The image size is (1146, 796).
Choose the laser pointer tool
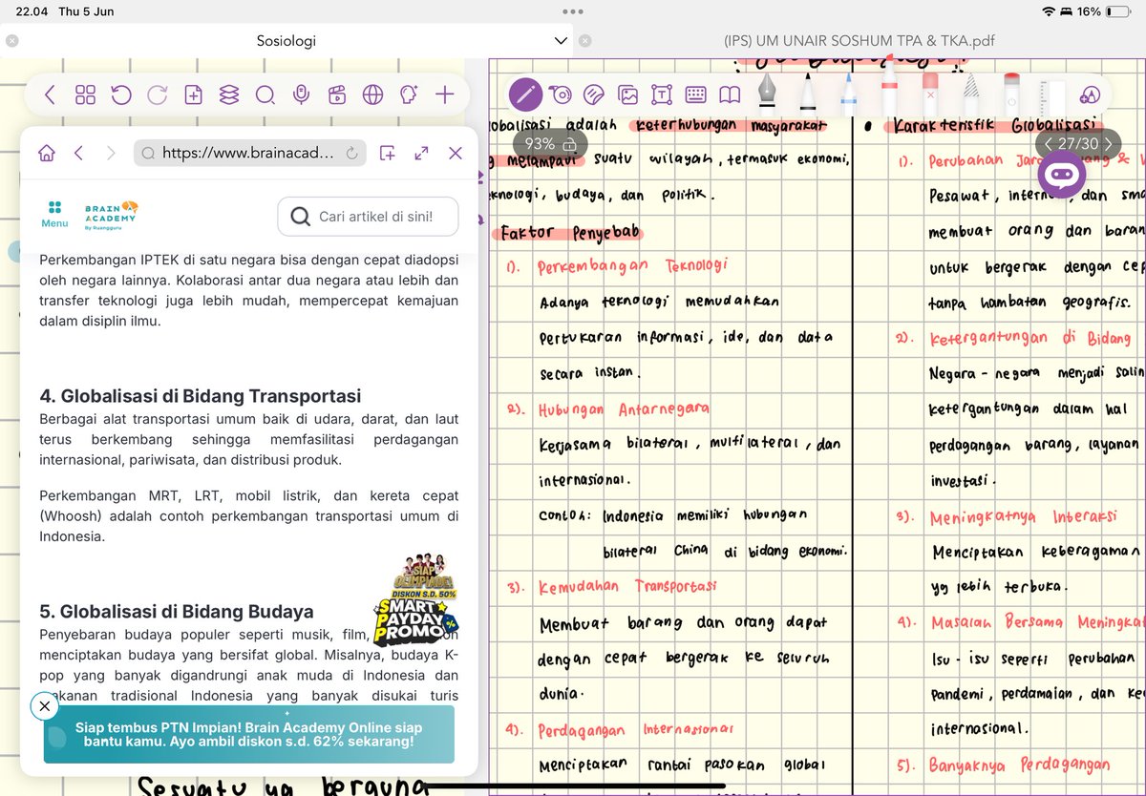(1011, 94)
